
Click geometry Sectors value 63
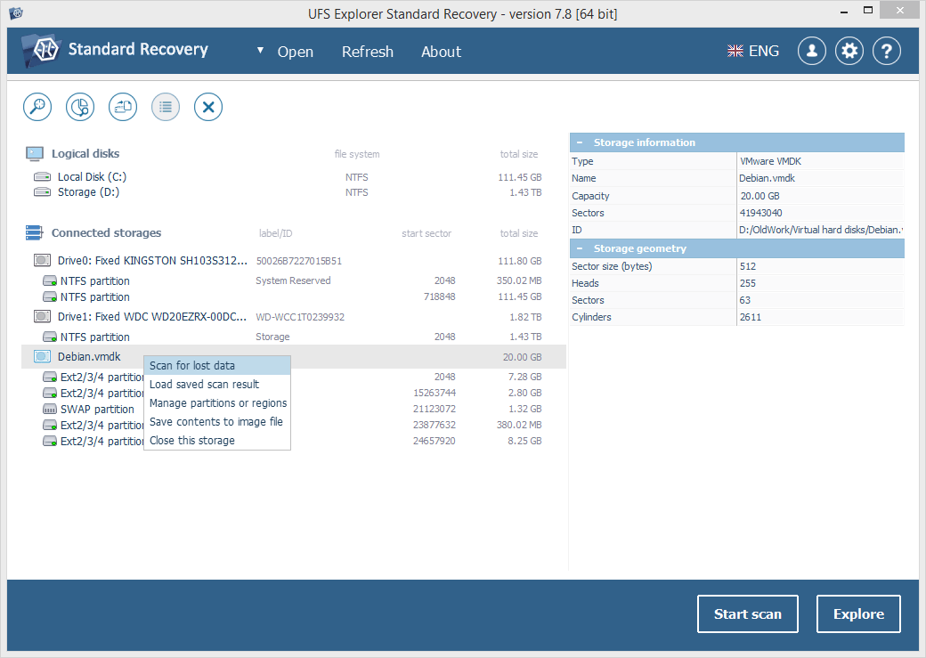pos(744,300)
